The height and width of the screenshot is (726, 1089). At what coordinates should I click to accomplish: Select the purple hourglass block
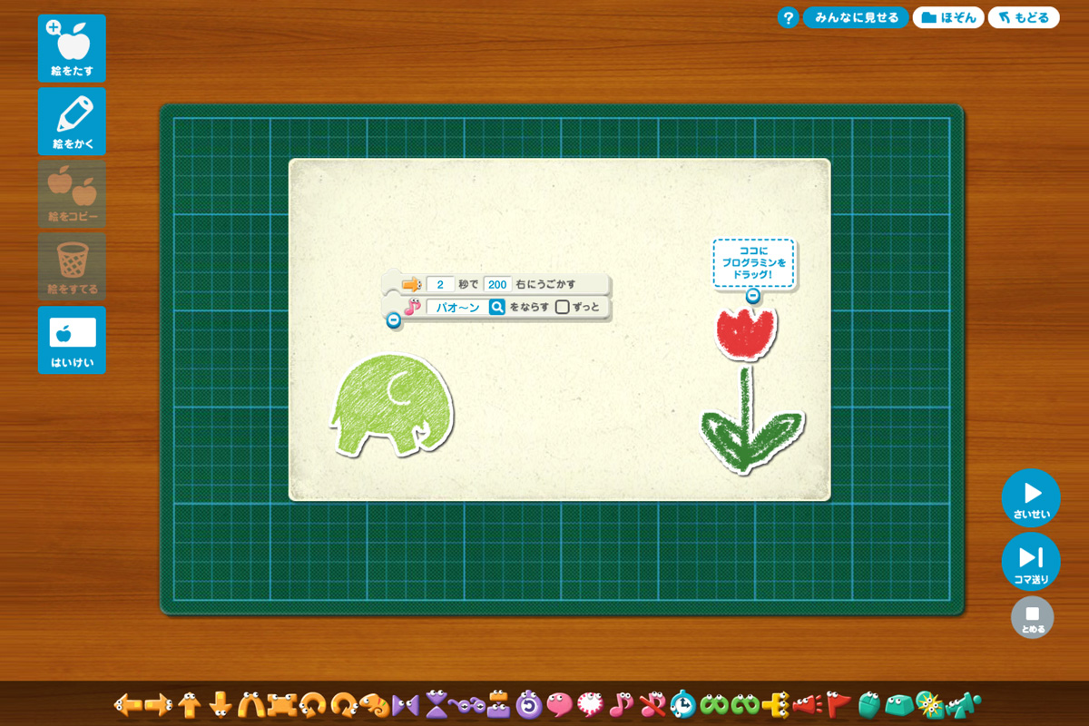[x=437, y=703]
